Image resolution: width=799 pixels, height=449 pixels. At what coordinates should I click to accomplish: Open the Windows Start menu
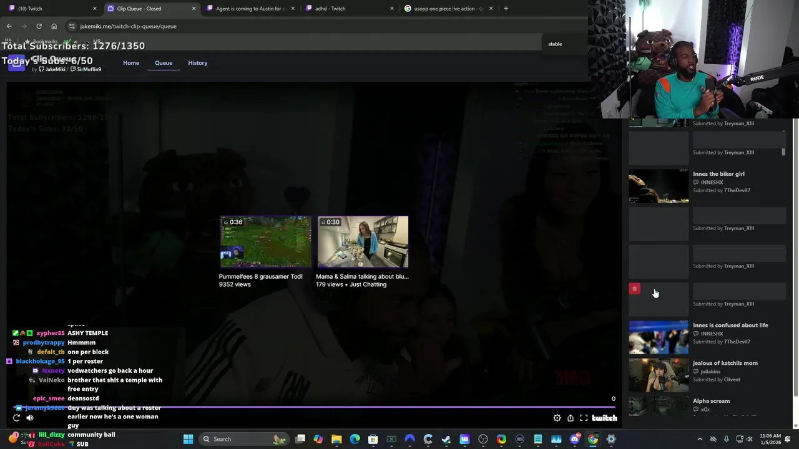188,439
